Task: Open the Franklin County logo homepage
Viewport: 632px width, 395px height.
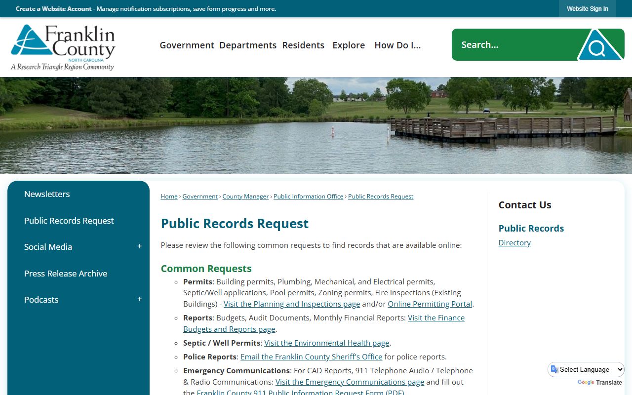Action: [x=63, y=47]
